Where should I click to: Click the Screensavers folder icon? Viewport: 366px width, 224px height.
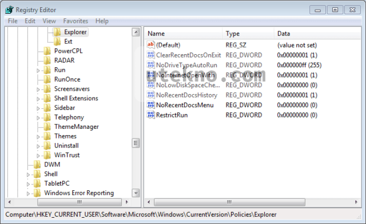click(x=47, y=89)
